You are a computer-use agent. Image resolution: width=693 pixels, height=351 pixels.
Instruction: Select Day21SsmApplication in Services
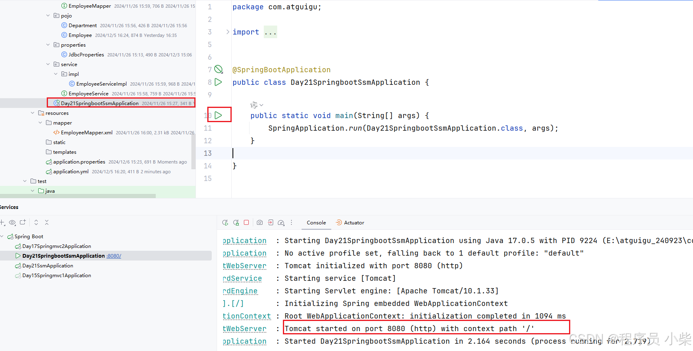point(48,265)
